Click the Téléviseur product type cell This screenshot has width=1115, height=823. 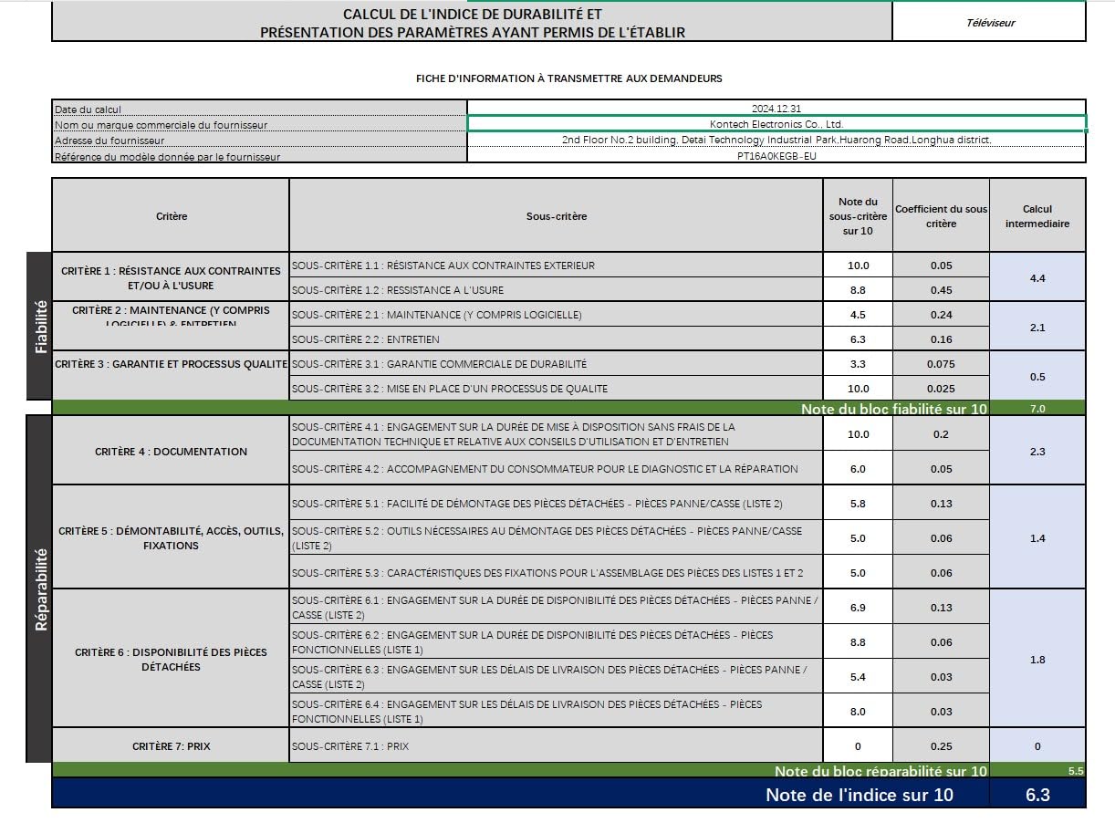pyautogui.click(x=989, y=23)
